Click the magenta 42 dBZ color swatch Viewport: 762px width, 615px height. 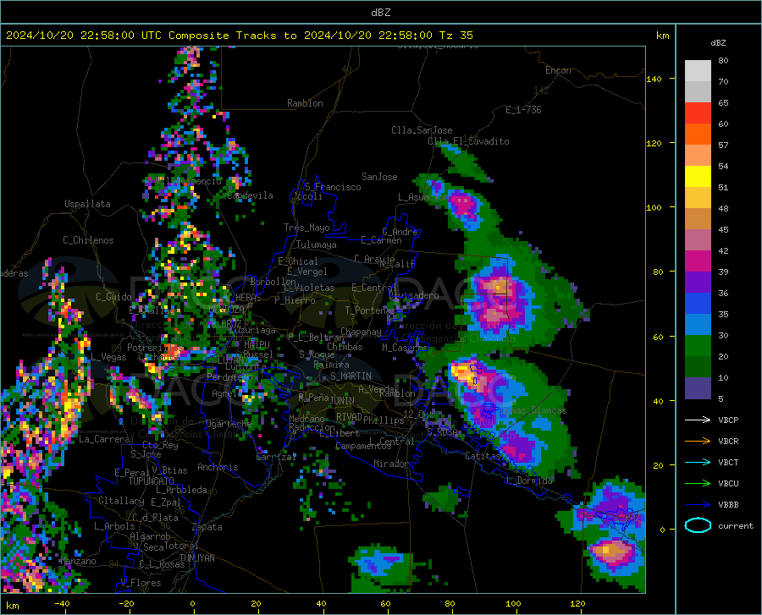click(x=698, y=261)
